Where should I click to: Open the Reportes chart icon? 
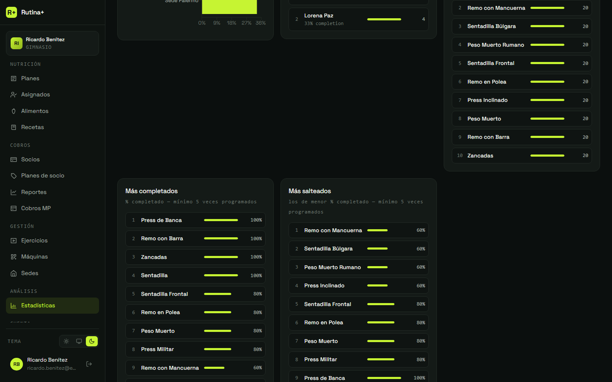14,192
